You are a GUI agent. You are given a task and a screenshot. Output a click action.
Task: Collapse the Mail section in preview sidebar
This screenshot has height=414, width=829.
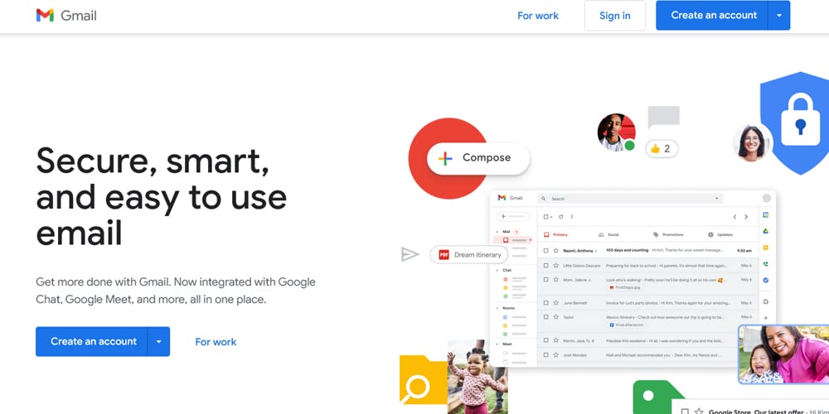[497, 232]
